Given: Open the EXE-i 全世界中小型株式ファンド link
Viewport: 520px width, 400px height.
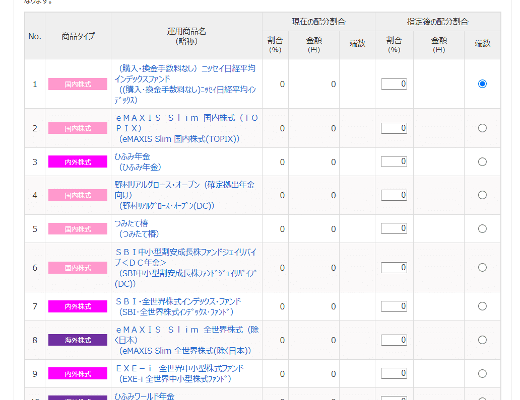Looking at the screenshot, I should pyautogui.click(x=179, y=374).
